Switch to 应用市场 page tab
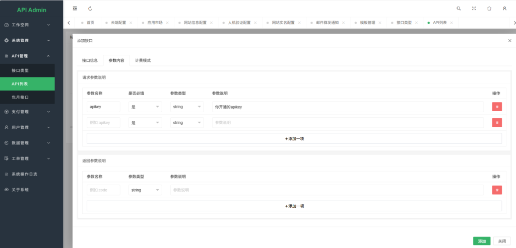 (155, 23)
